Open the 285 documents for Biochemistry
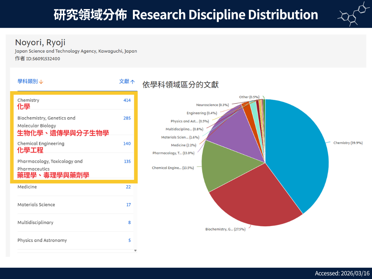The width and height of the screenshot is (372, 279). pos(127,118)
